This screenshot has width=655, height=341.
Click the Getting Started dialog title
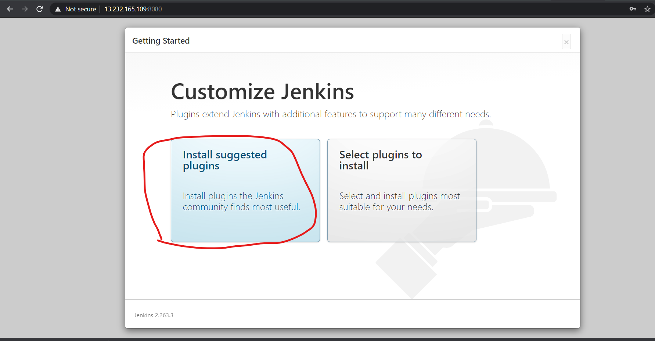tap(161, 41)
